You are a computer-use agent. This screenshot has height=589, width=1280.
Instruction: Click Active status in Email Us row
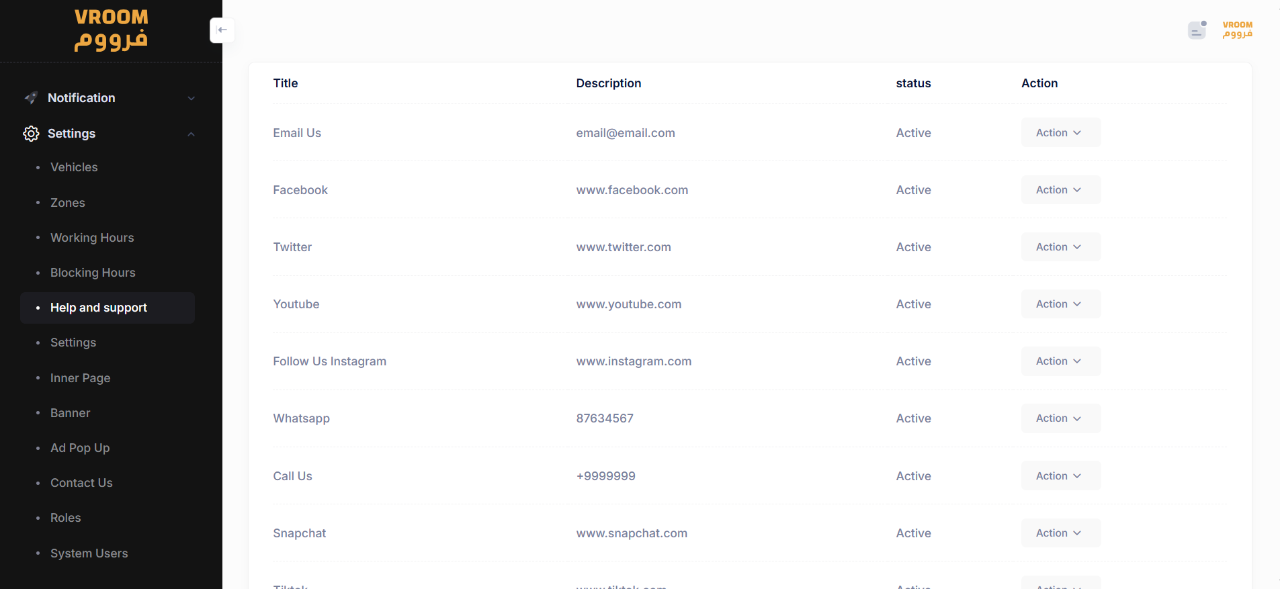(913, 133)
